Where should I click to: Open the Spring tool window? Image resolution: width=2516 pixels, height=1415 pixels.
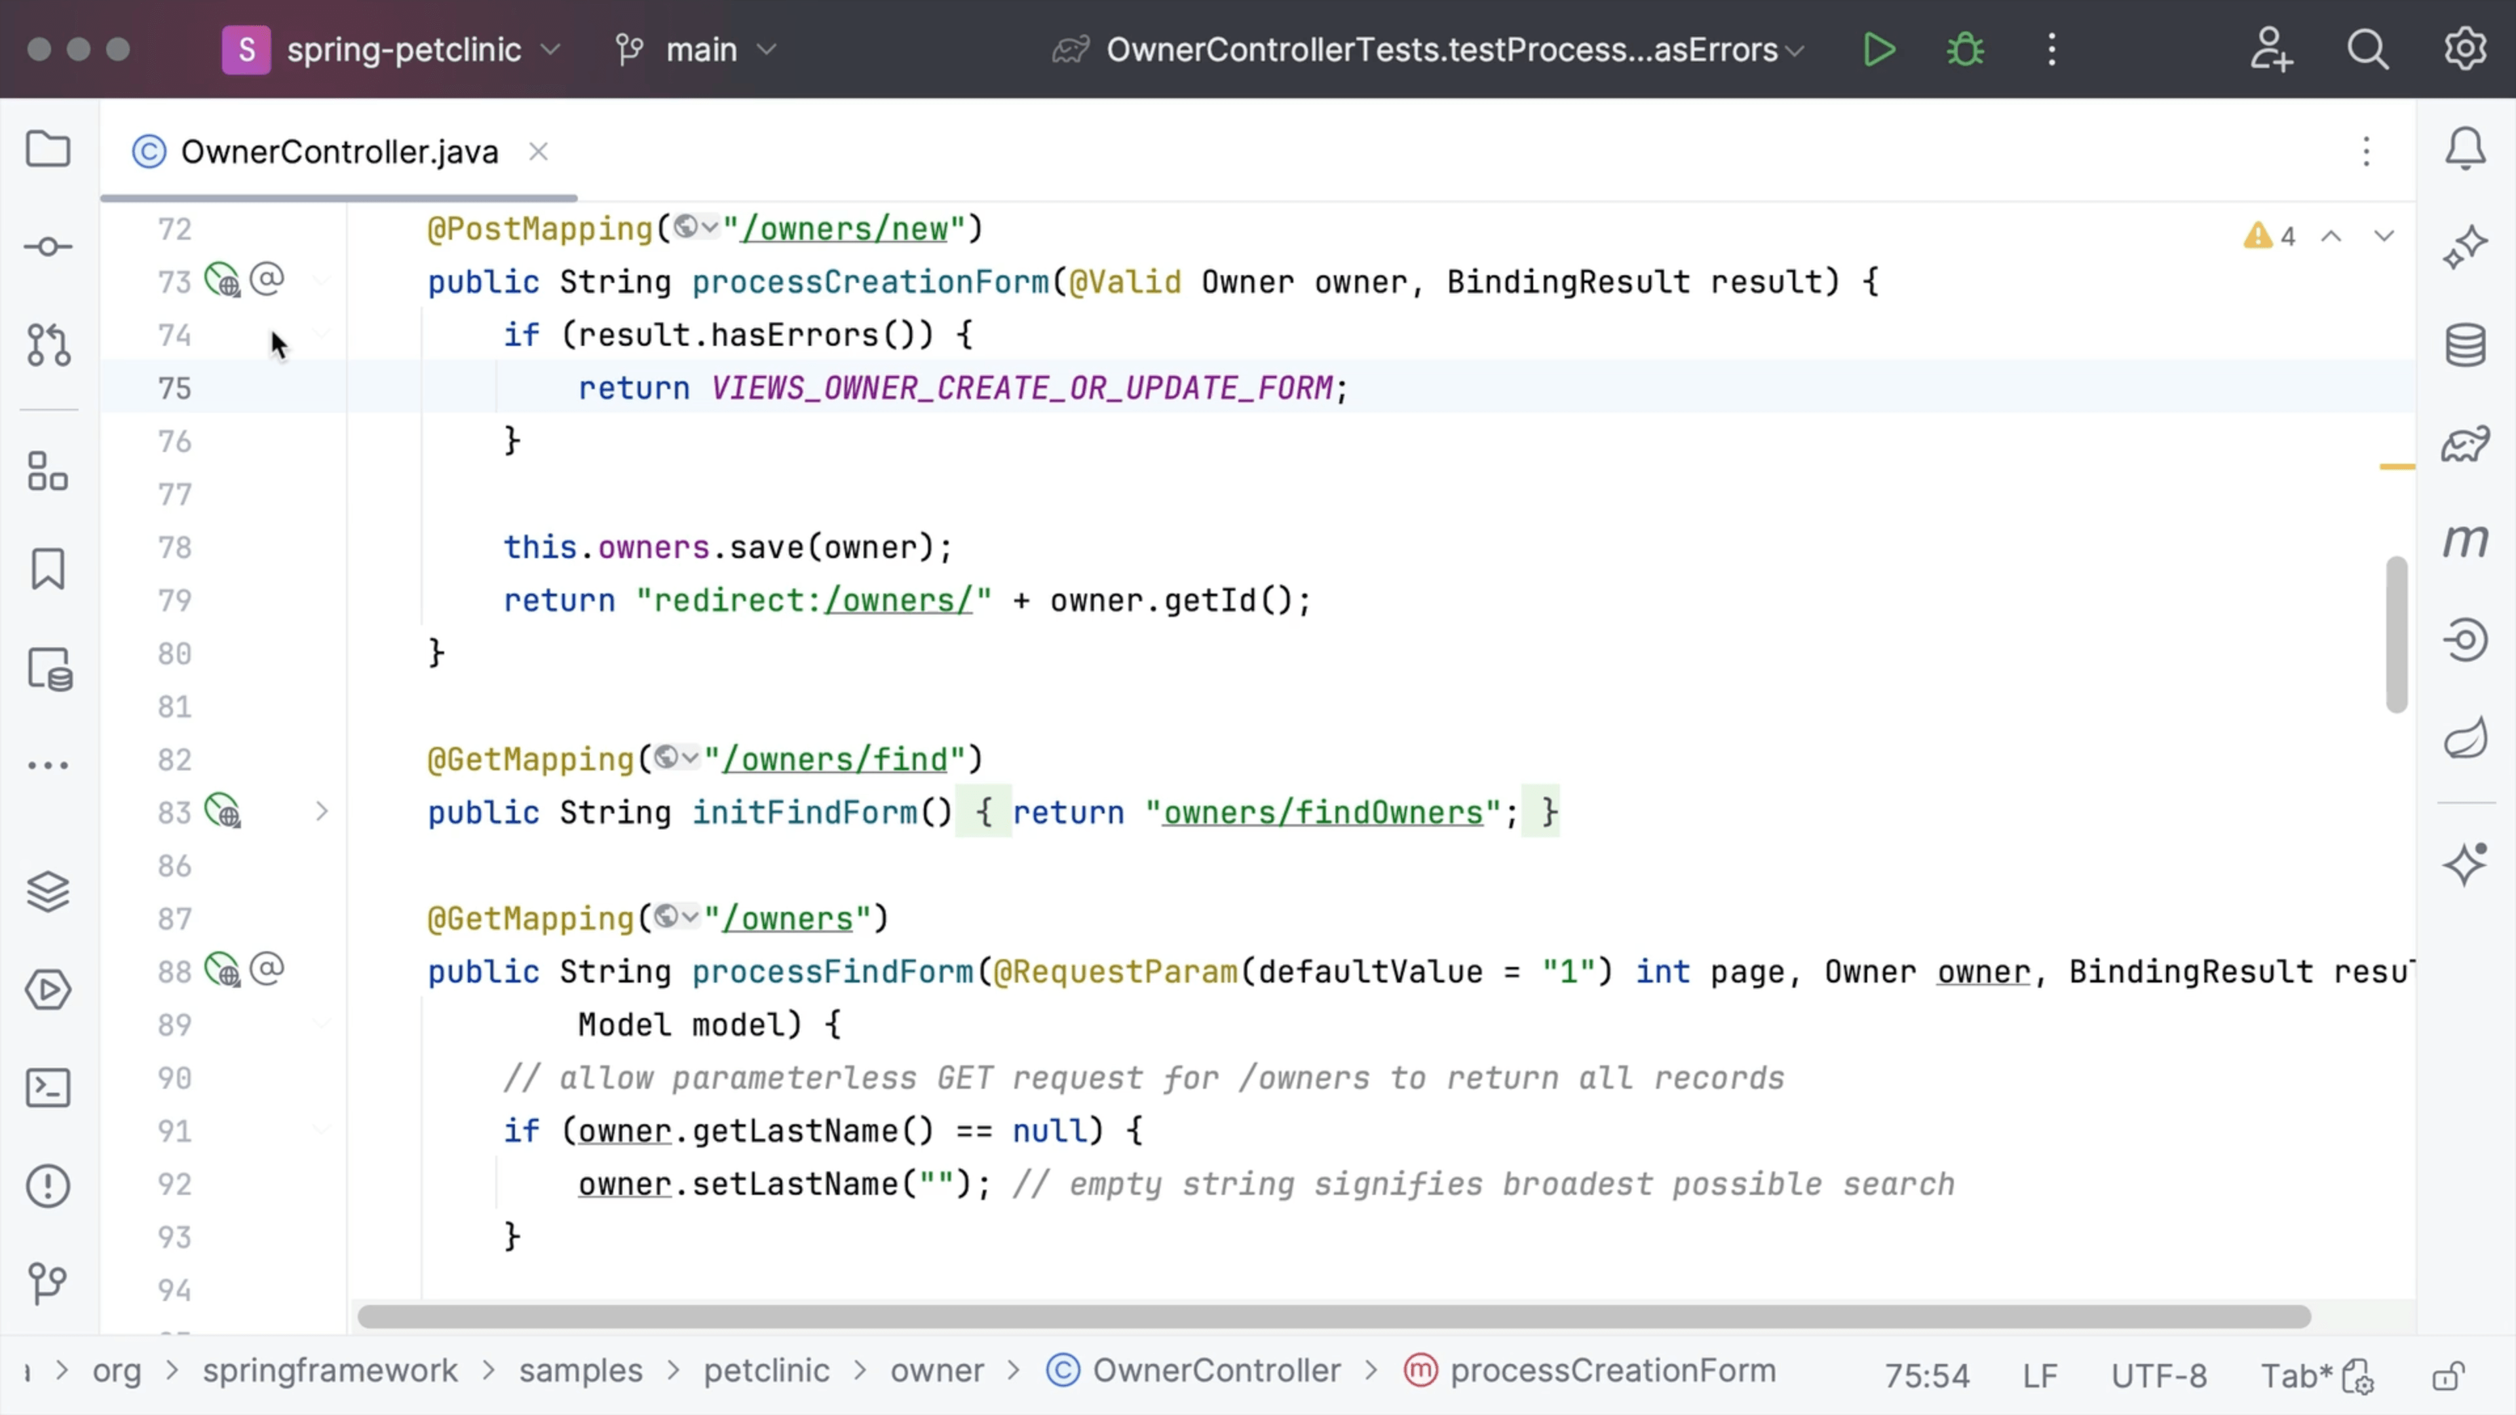[2465, 737]
